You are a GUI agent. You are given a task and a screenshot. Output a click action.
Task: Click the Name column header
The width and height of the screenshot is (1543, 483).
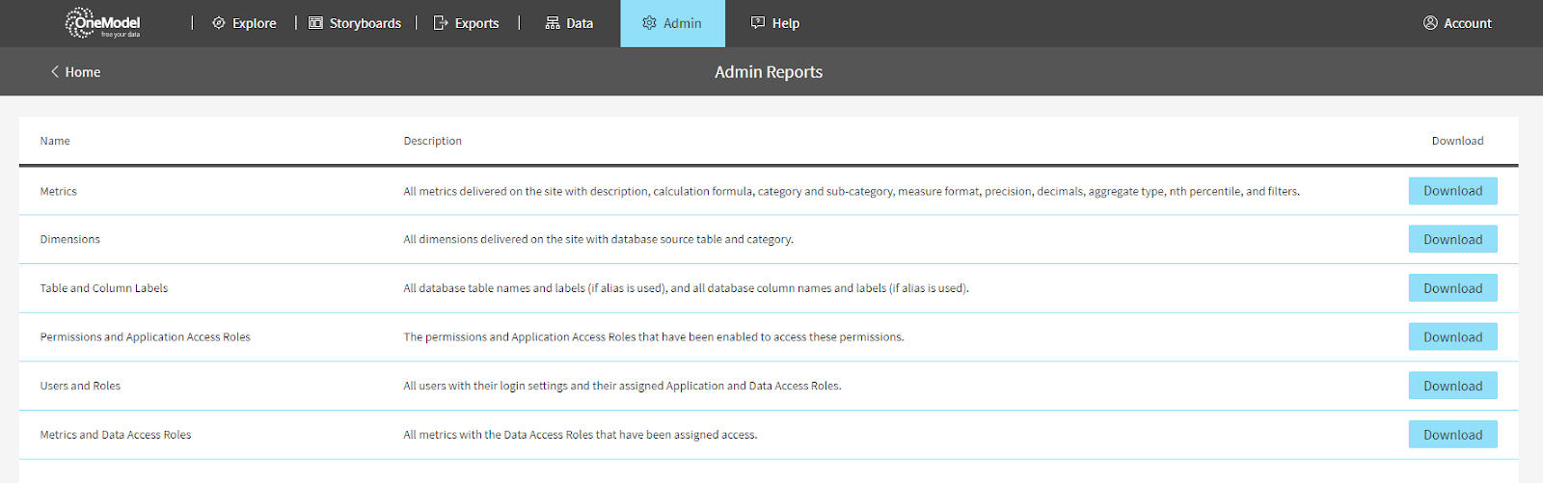55,141
